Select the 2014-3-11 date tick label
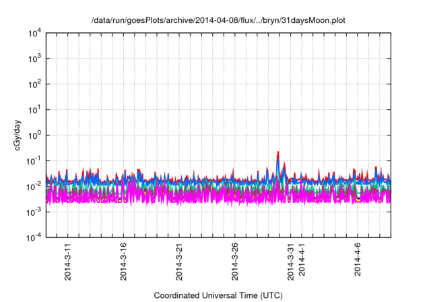The width and height of the screenshot is (431, 302). pyautogui.click(x=68, y=263)
